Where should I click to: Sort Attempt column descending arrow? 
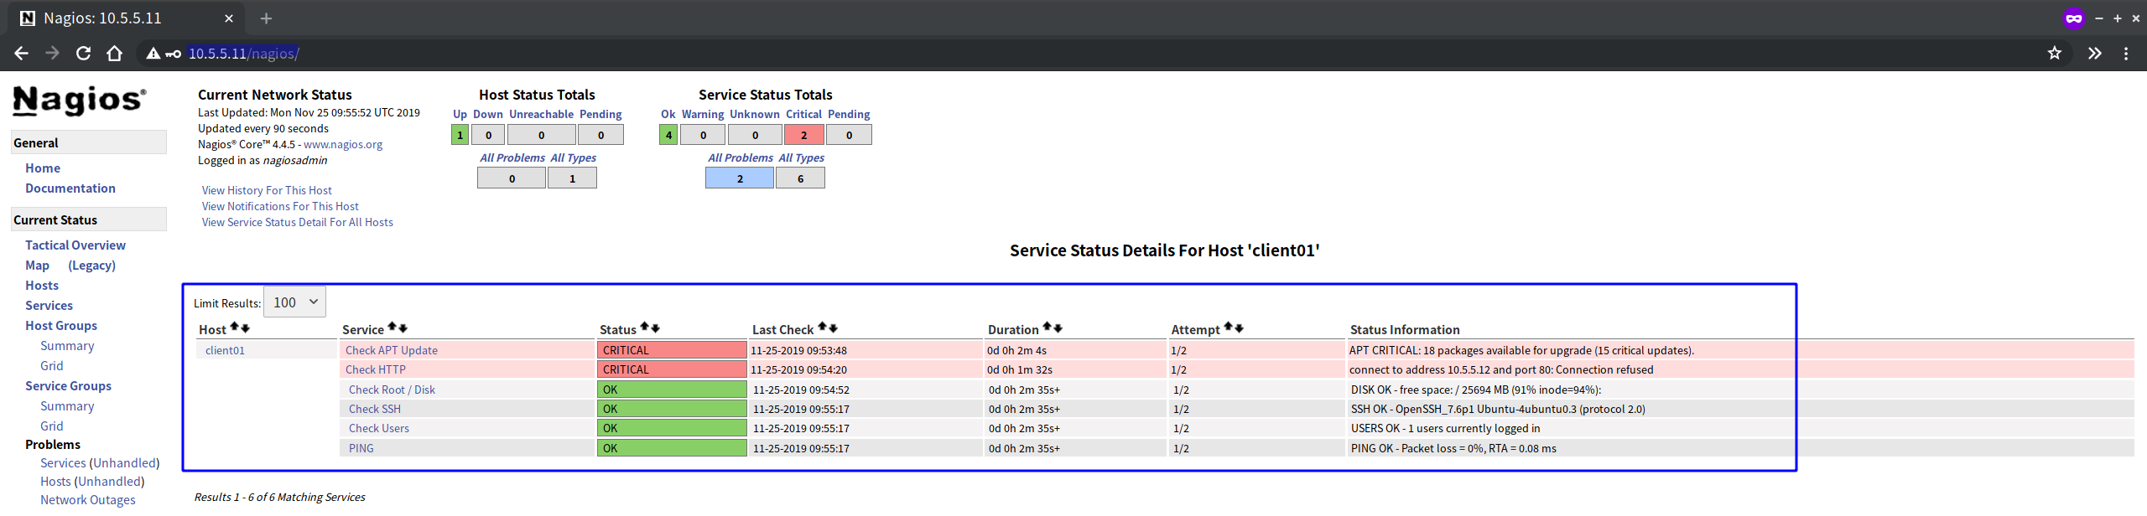coord(1240,328)
